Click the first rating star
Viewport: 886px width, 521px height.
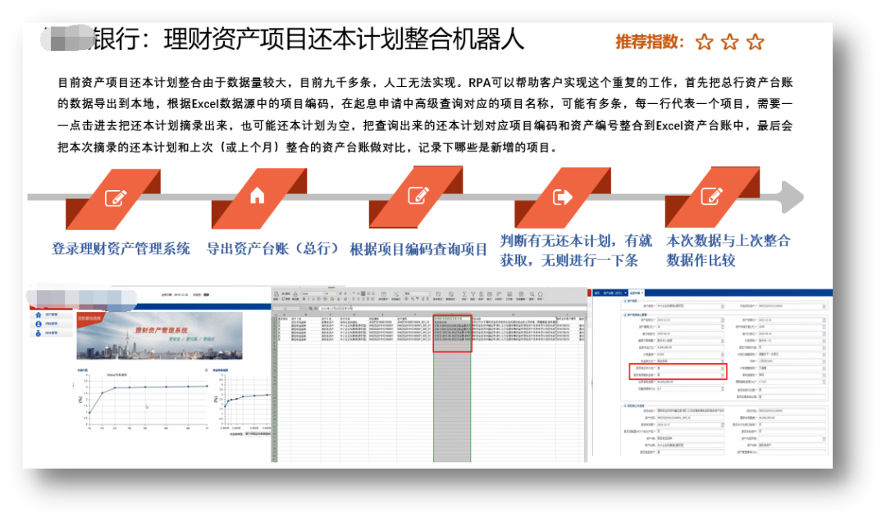(704, 42)
